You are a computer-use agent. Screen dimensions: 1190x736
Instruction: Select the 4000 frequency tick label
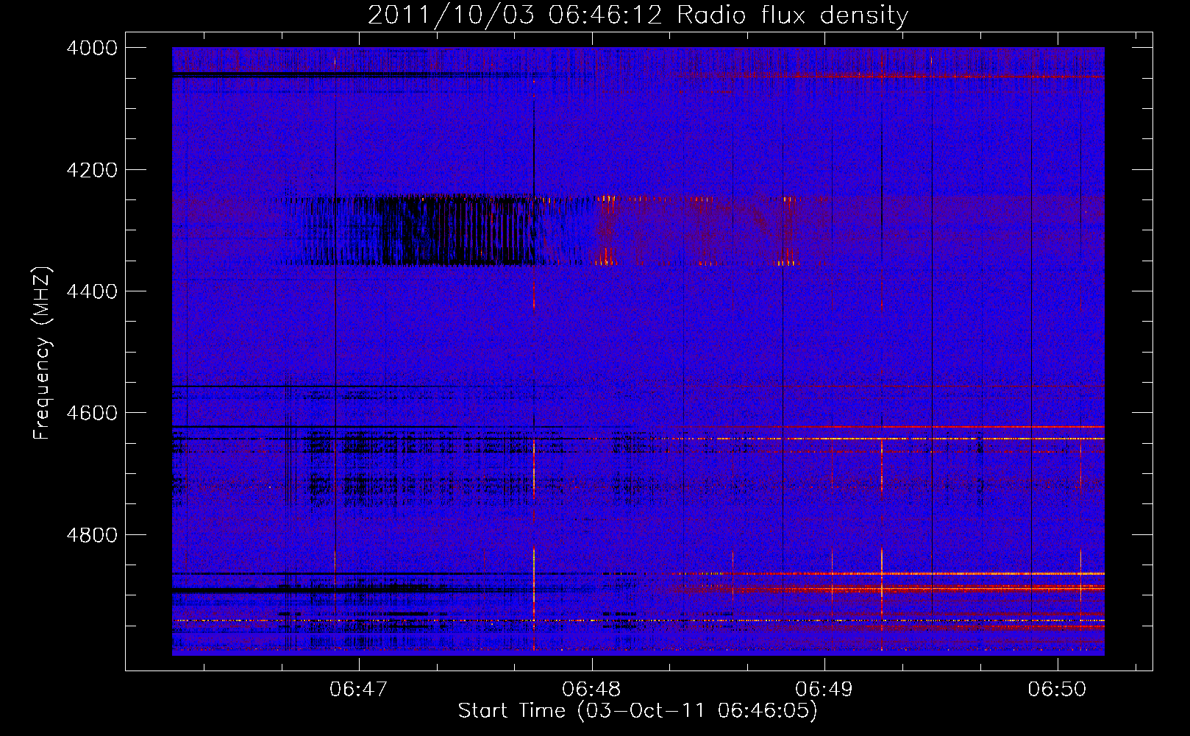click(x=92, y=48)
